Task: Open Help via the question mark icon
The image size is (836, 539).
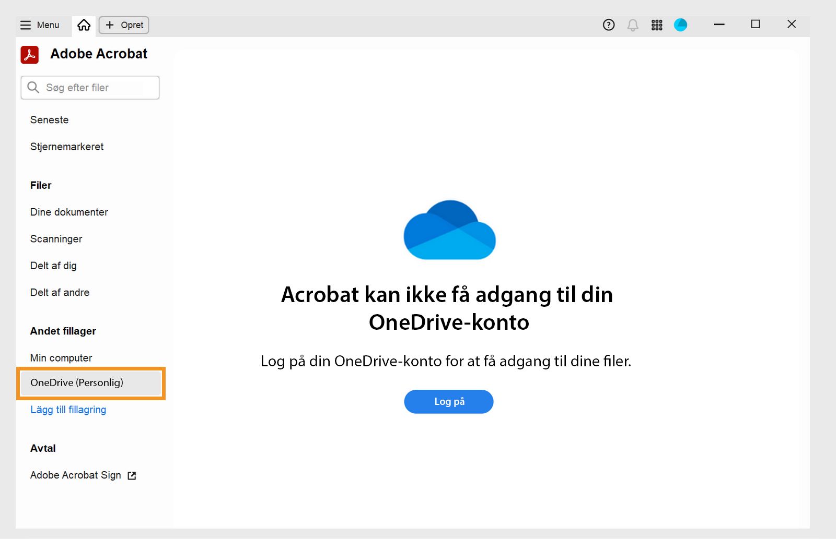Action: (608, 25)
